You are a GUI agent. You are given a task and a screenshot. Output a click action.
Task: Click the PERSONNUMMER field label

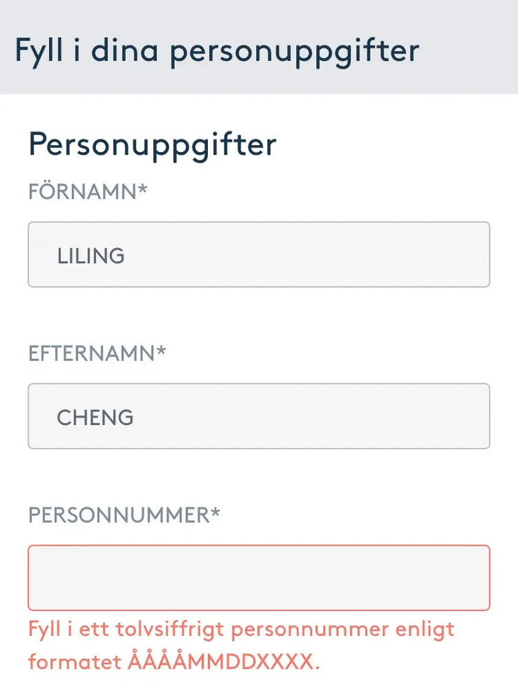tap(119, 515)
